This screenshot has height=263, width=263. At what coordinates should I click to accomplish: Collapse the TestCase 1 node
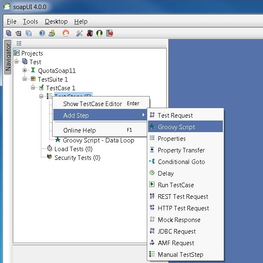pos(33,87)
